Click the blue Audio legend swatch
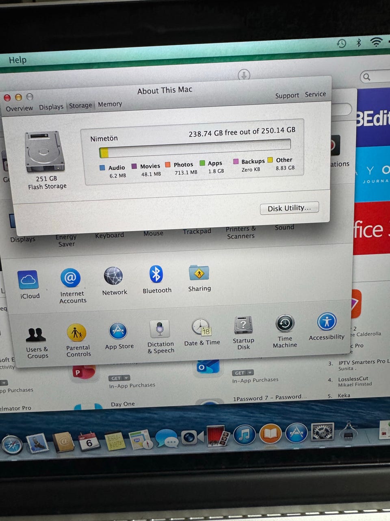The height and width of the screenshot is (521, 390). (x=102, y=167)
